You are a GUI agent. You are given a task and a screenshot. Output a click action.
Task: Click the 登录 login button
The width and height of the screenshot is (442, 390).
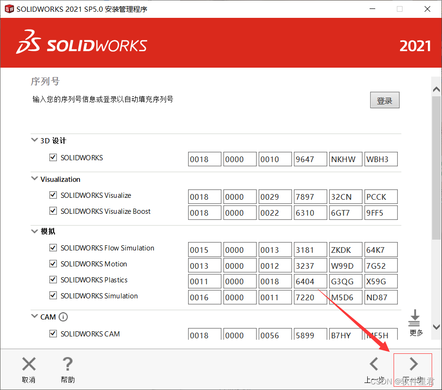coord(385,100)
